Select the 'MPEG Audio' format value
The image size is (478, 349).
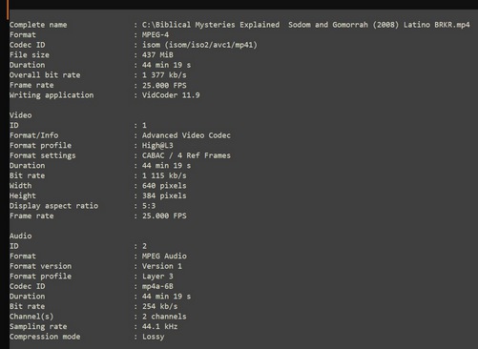click(x=164, y=256)
